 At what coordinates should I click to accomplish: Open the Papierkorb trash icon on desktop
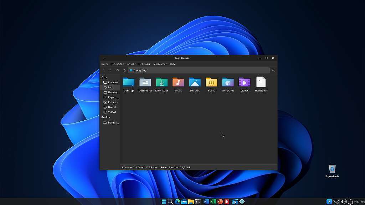tap(332, 169)
